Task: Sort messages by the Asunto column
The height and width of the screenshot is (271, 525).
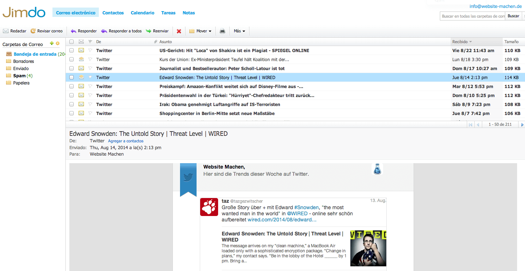Action: (166, 42)
